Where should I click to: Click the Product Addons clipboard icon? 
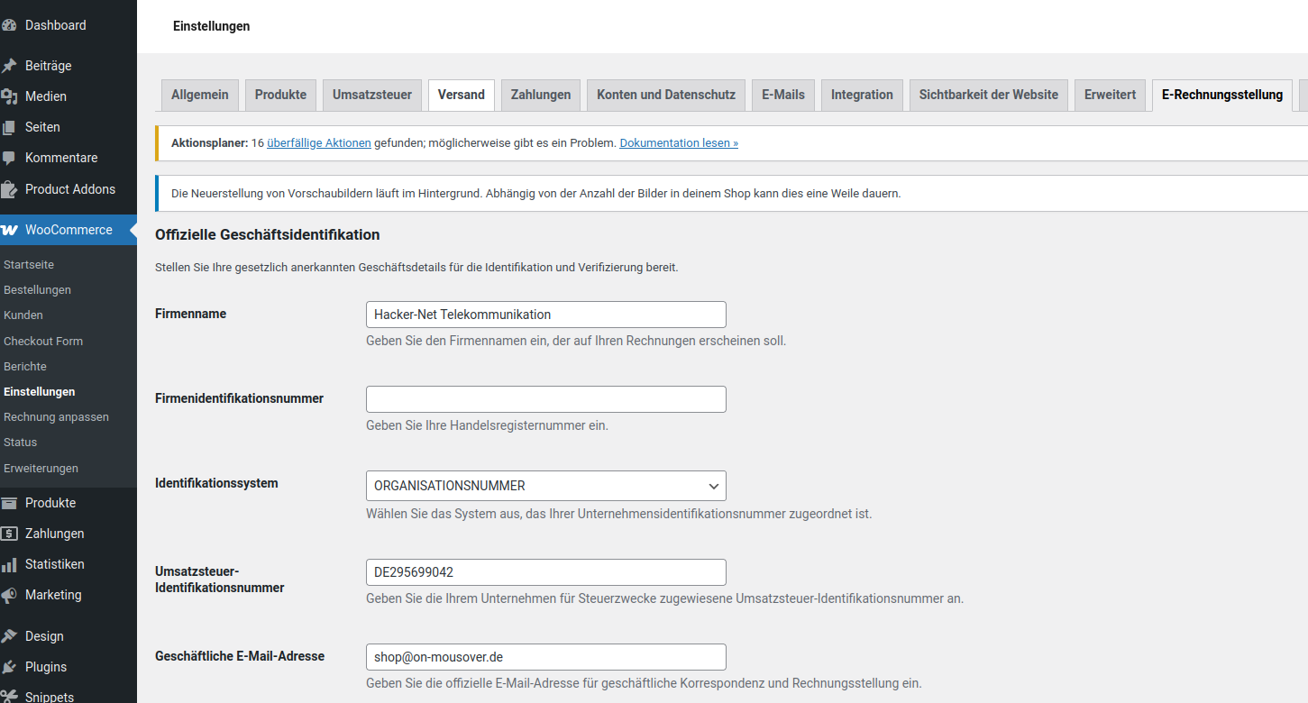[9, 189]
